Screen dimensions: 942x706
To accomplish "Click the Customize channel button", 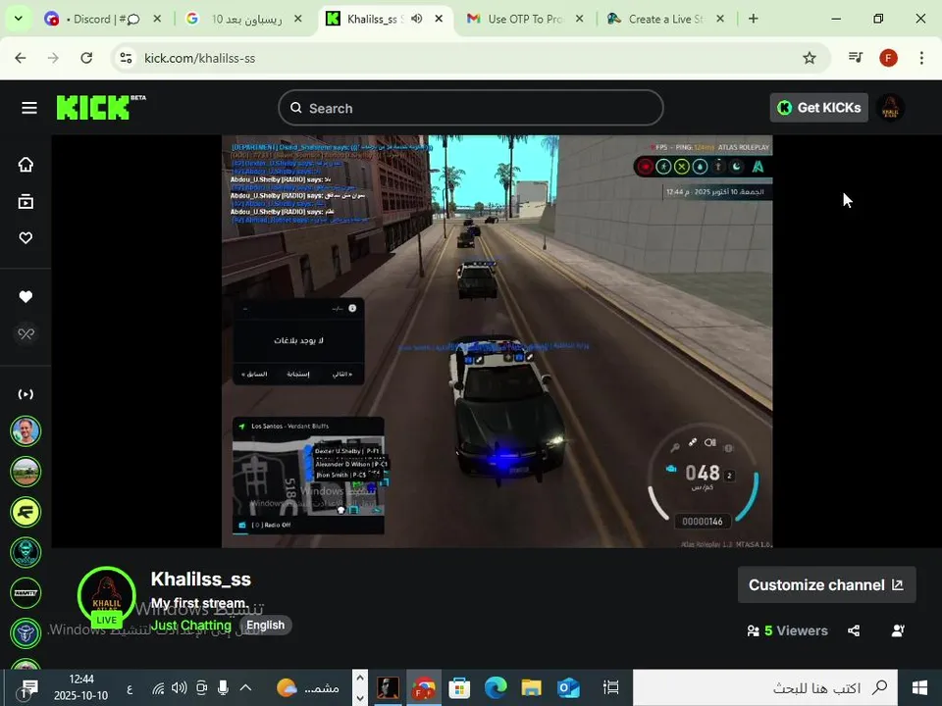I will tap(826, 584).
